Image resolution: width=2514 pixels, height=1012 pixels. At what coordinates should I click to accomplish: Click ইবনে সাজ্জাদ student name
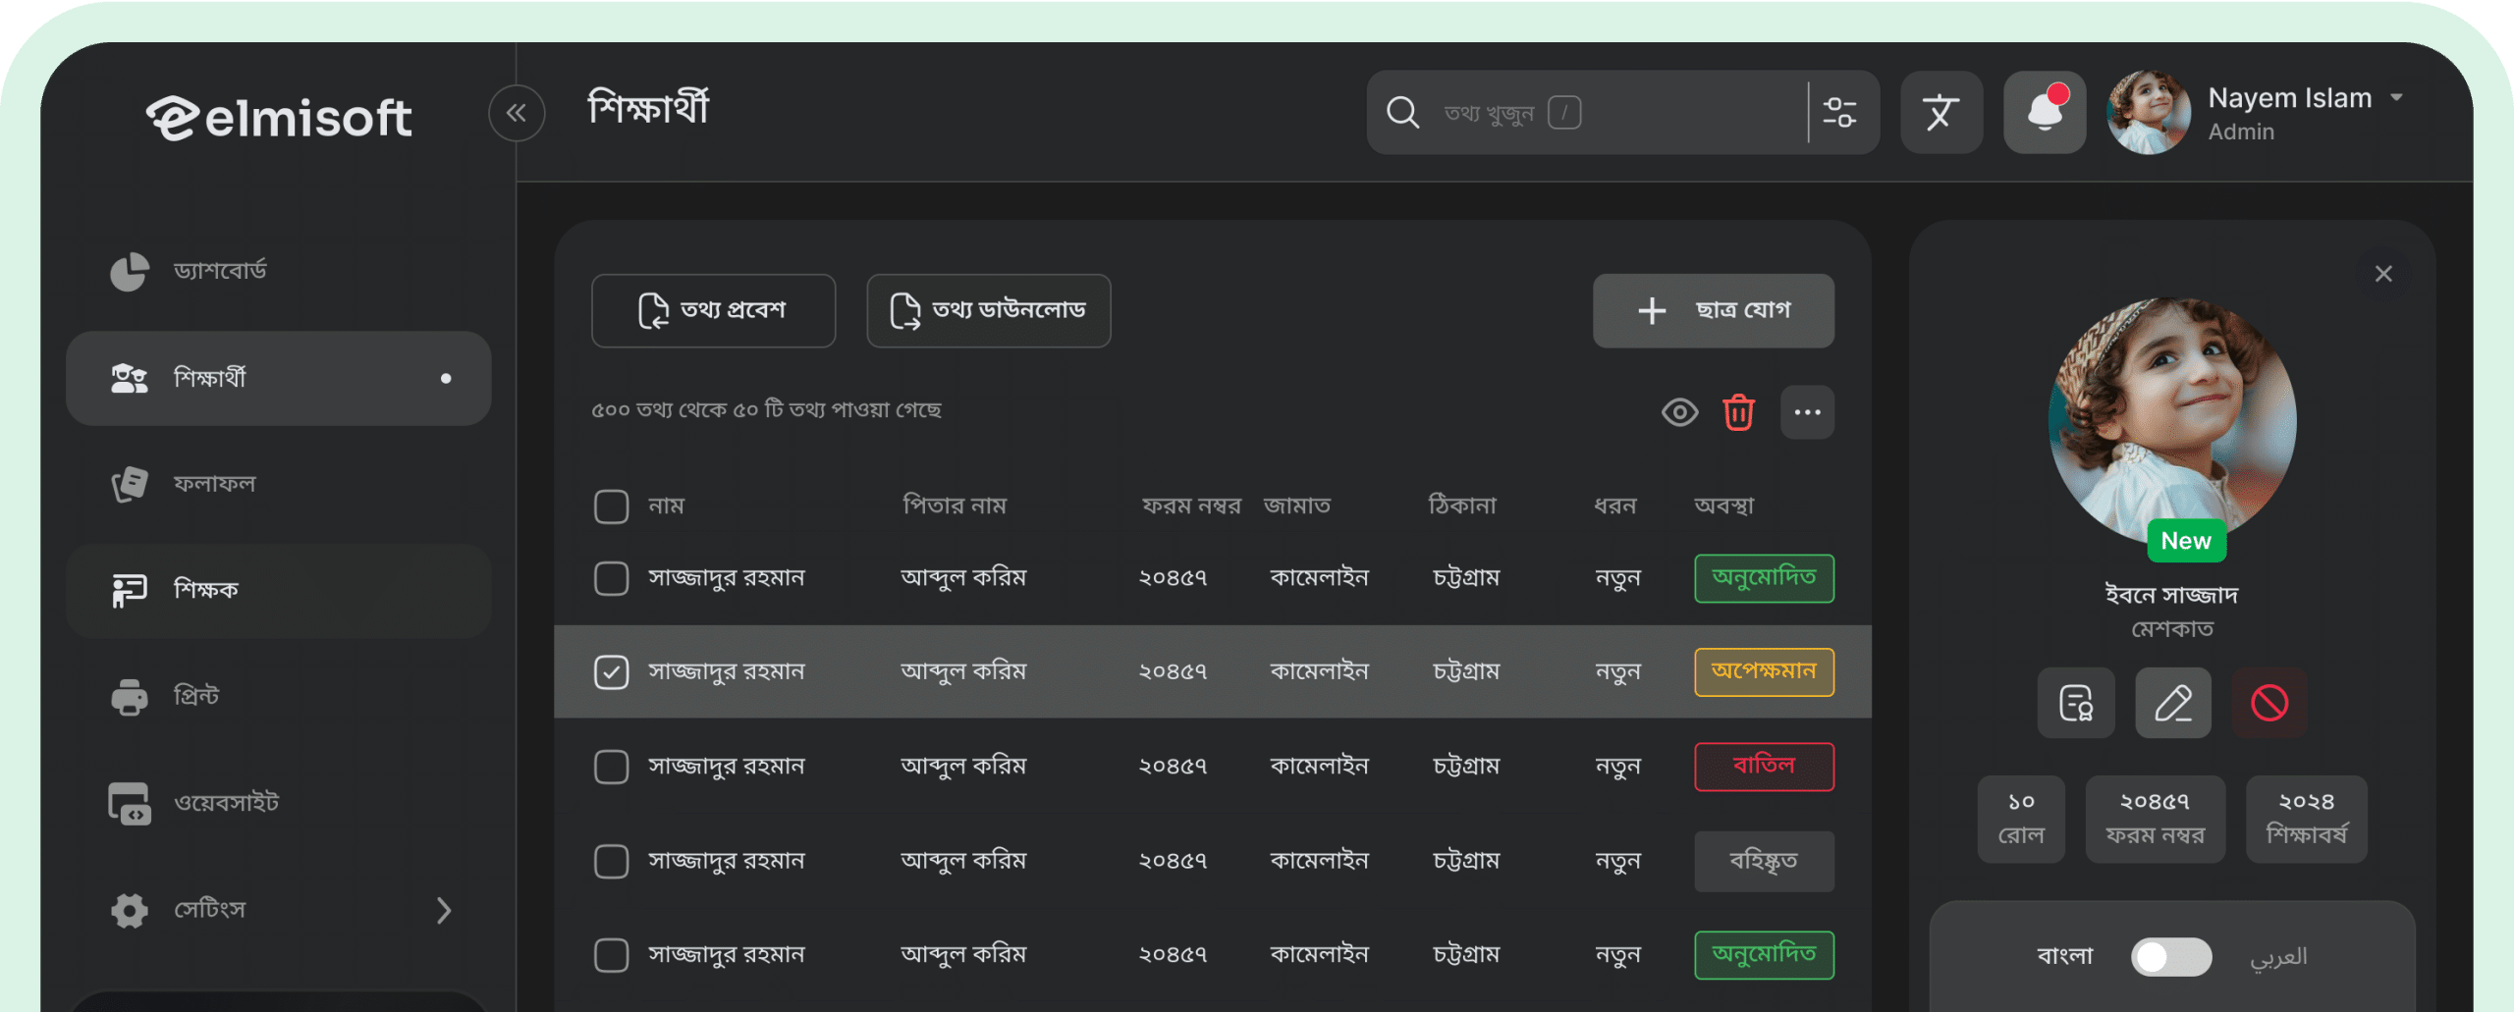2171,595
